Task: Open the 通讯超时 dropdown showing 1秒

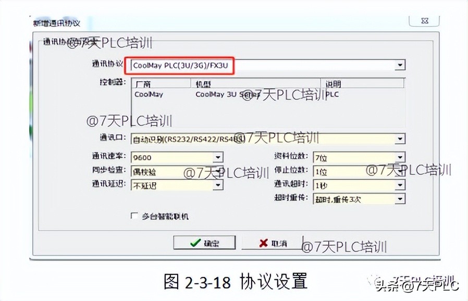Action: [x=400, y=184]
